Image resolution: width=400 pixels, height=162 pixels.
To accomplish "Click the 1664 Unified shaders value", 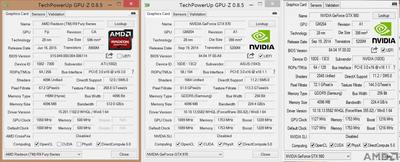I will pyautogui.click(x=194, y=80).
